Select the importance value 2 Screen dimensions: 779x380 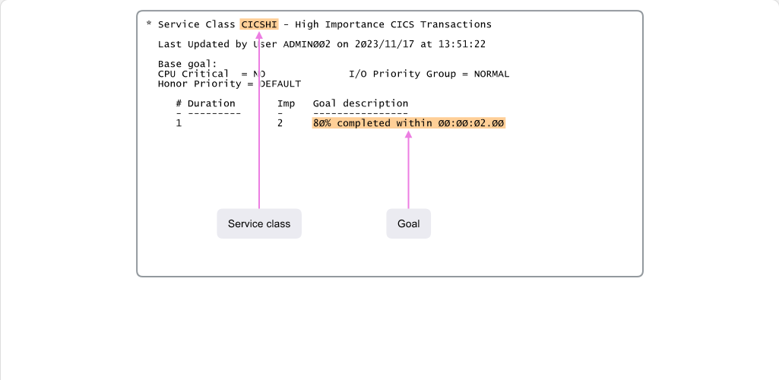[280, 123]
